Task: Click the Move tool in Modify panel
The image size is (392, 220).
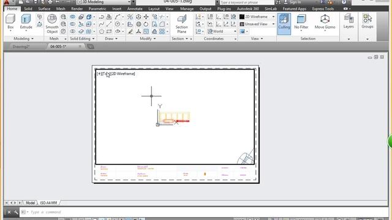Action: click(146, 17)
